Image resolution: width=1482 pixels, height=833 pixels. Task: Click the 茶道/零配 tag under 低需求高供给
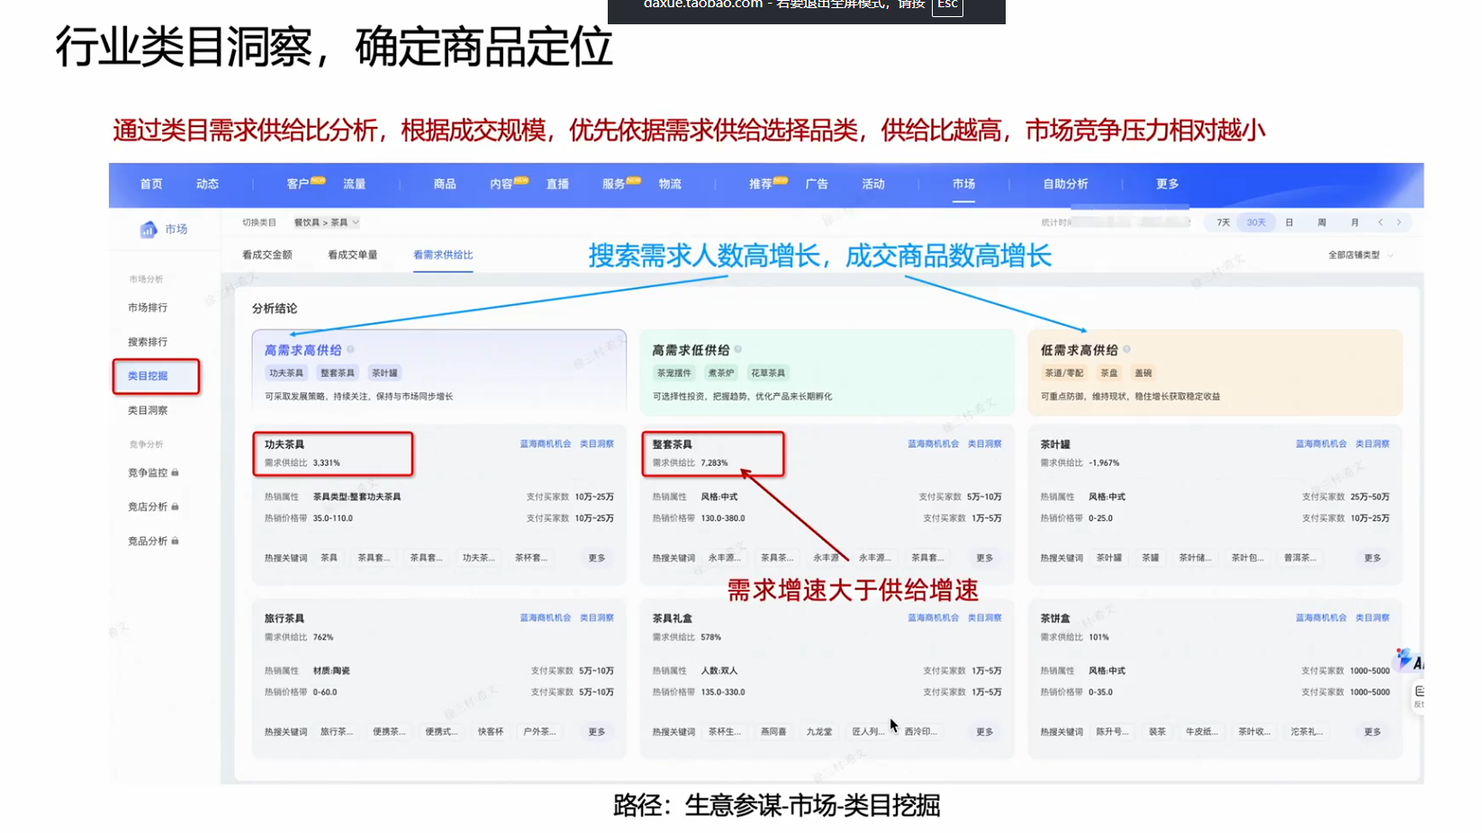pyautogui.click(x=1063, y=372)
